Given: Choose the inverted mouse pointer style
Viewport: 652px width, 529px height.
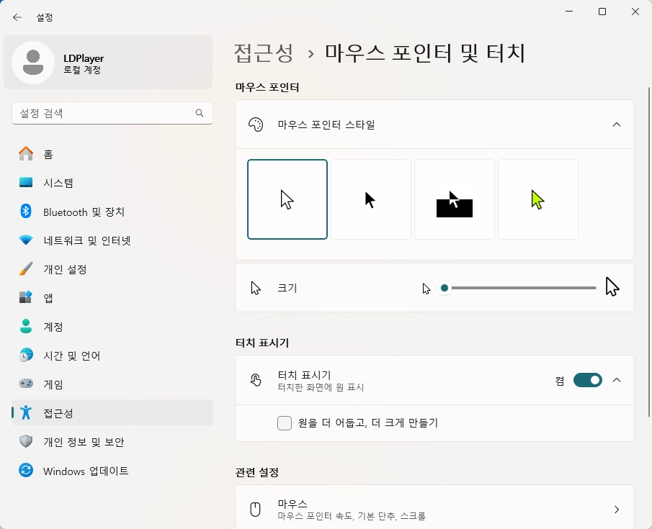Looking at the screenshot, I should click(x=455, y=199).
